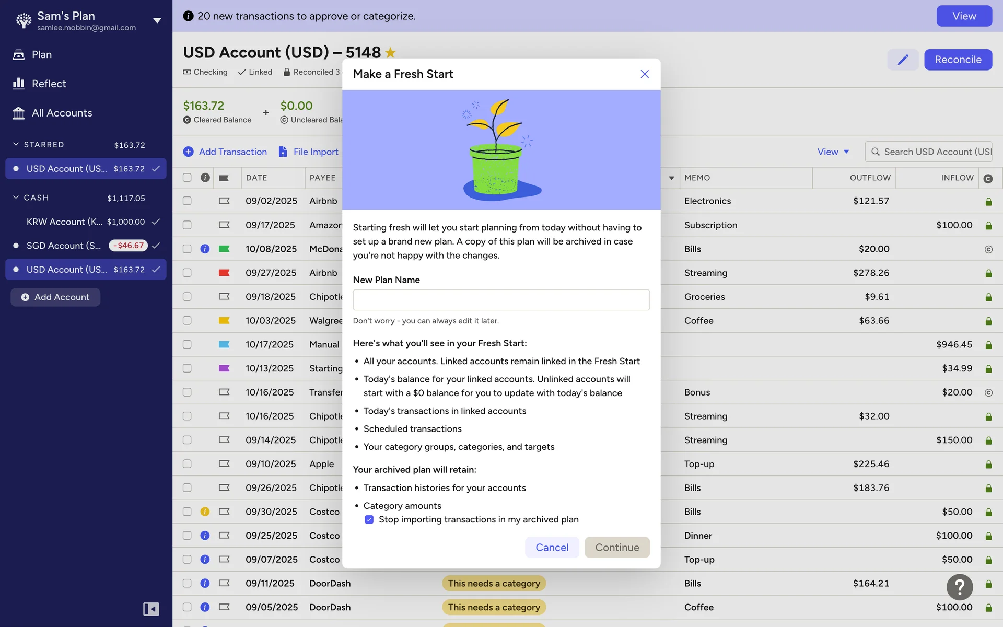Collapse sidebar using bottom panel icon

tap(151, 609)
